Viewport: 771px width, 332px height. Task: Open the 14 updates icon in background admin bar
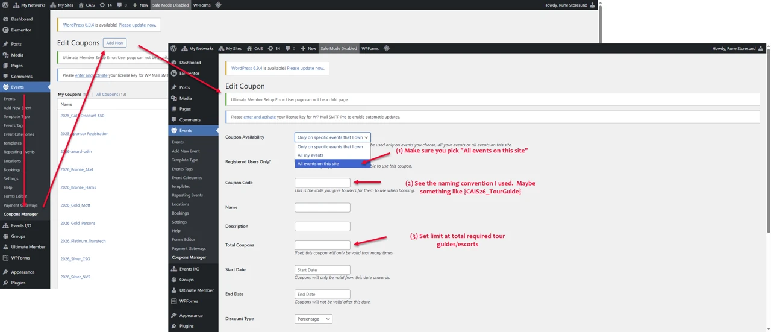pyautogui.click(x=105, y=5)
